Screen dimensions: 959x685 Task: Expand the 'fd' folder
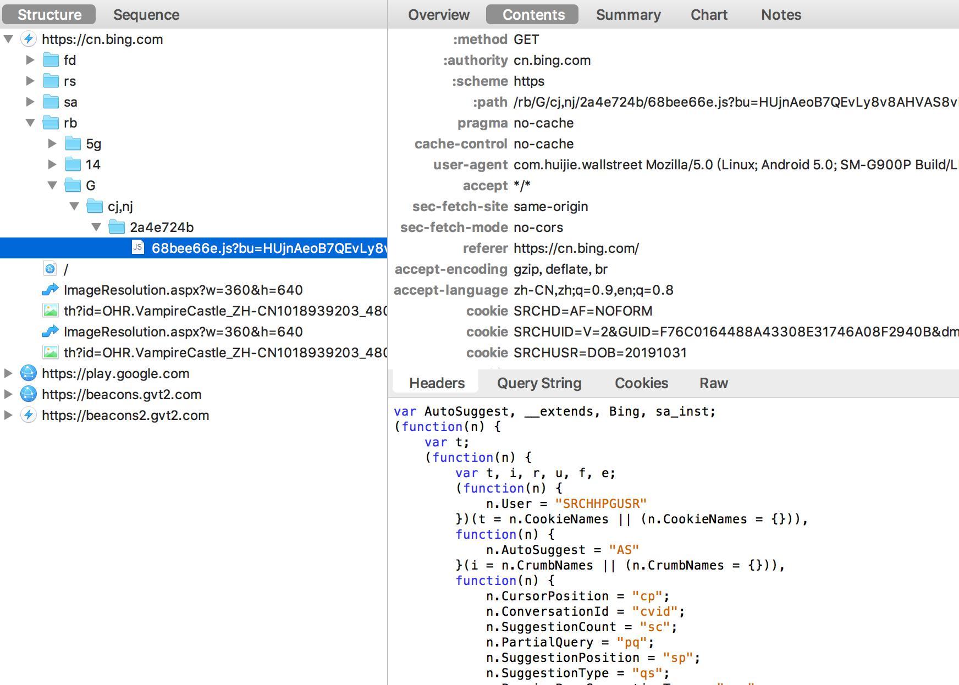click(30, 60)
